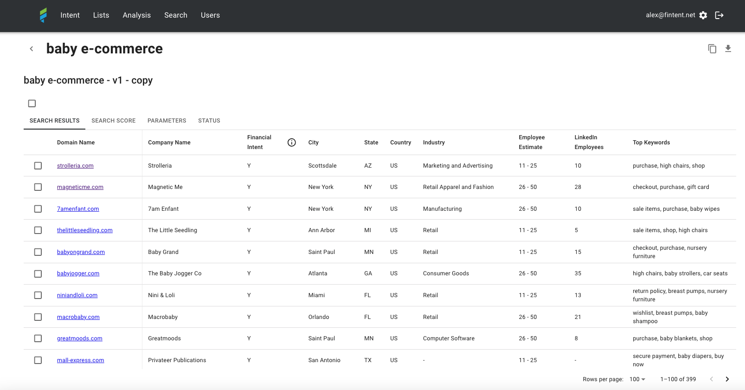This screenshot has width=745, height=390.
Task: Click the copy list icon
Action: pos(712,49)
